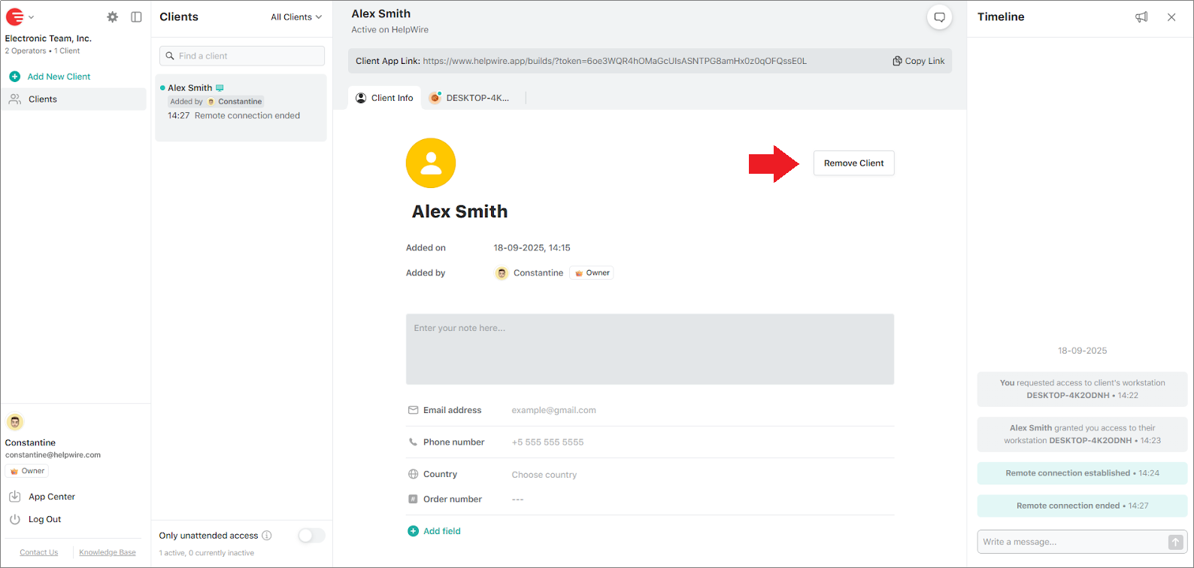Copy the client app link
This screenshot has height=568, width=1194.
(x=918, y=61)
